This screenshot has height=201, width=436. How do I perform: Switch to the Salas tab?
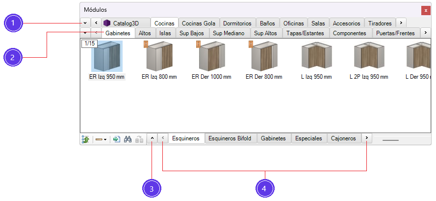click(318, 23)
